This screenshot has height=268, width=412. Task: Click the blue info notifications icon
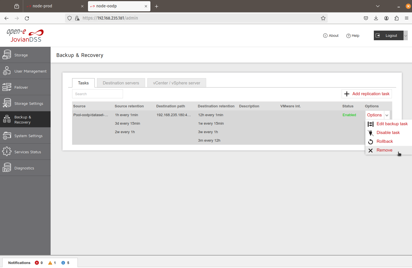[63, 263]
